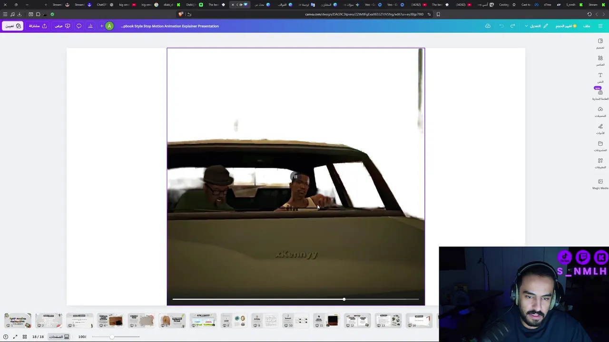Select page 13 thumbnail
This screenshot has width=609, height=342.
(388, 321)
